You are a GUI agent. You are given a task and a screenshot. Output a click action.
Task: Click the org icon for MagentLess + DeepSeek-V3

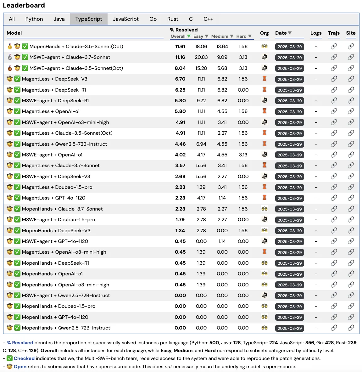264,79
